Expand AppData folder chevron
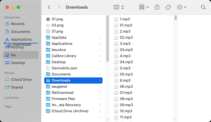 click(100, 38)
